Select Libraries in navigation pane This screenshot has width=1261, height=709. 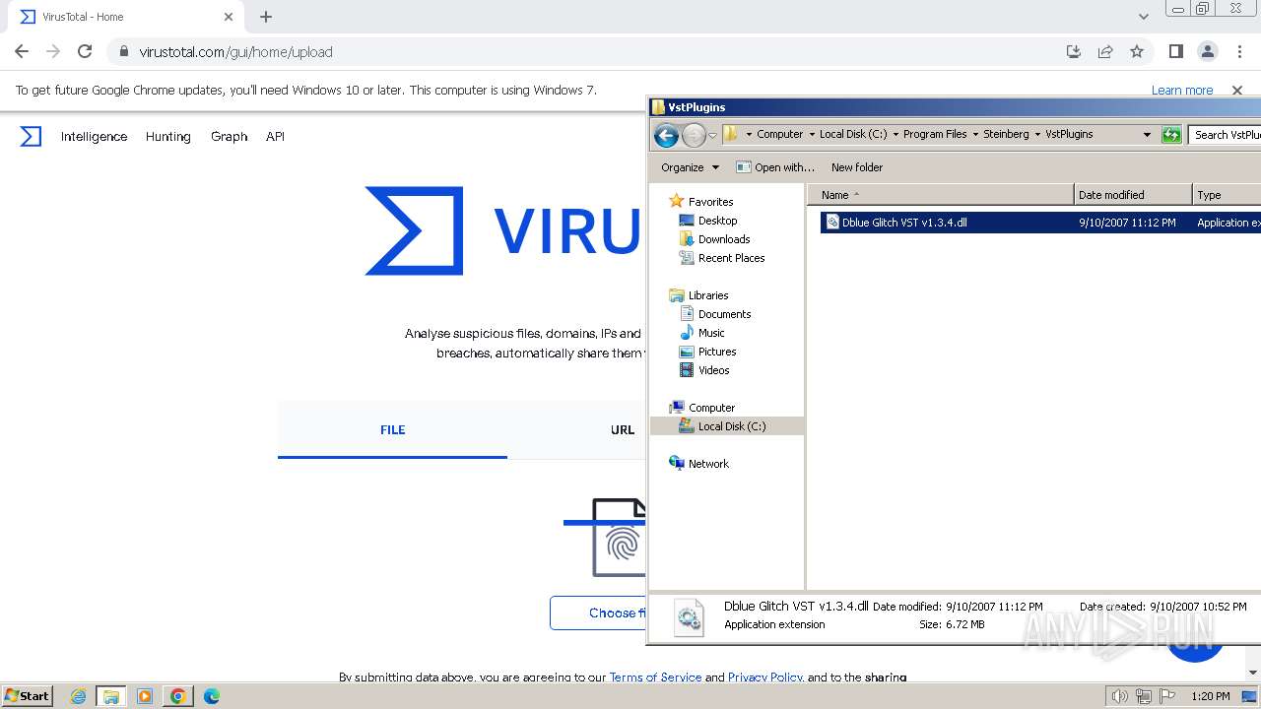click(x=707, y=295)
